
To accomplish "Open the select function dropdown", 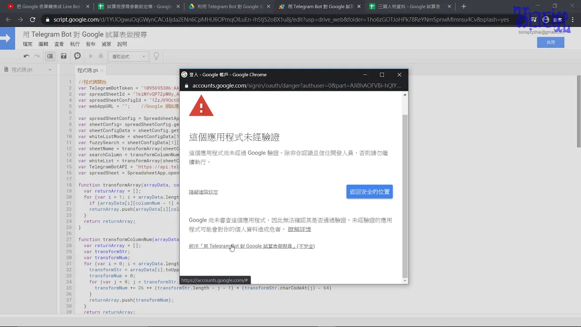I will point(128,56).
